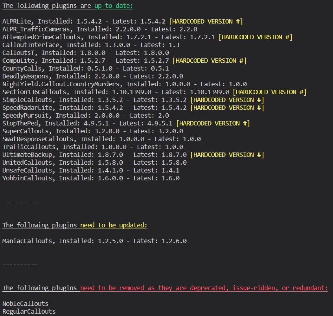Select the ManiacCallouts outdated plugin line
Viewport: 333px width, 316px height.
94,241
